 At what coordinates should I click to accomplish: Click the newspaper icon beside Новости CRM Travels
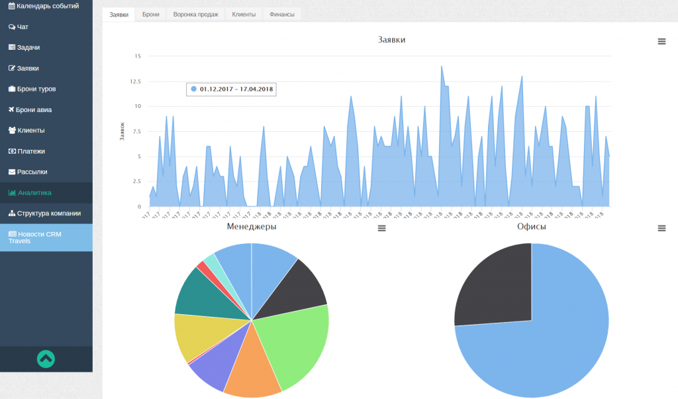point(13,234)
